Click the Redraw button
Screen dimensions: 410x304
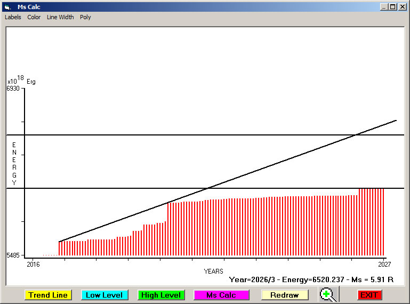[x=284, y=295]
